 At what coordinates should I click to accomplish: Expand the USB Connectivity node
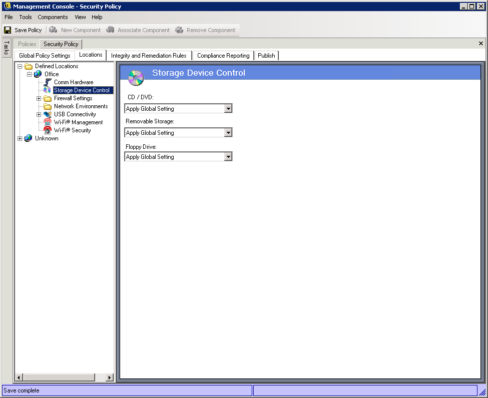39,114
